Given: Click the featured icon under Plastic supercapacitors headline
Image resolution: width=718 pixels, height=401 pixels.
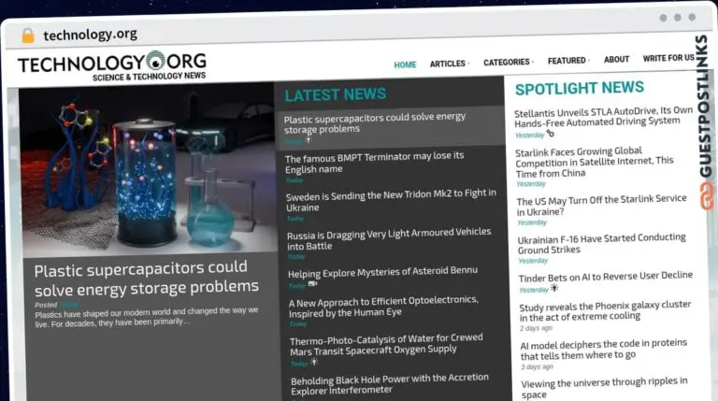Looking at the screenshot, I should click(x=309, y=140).
